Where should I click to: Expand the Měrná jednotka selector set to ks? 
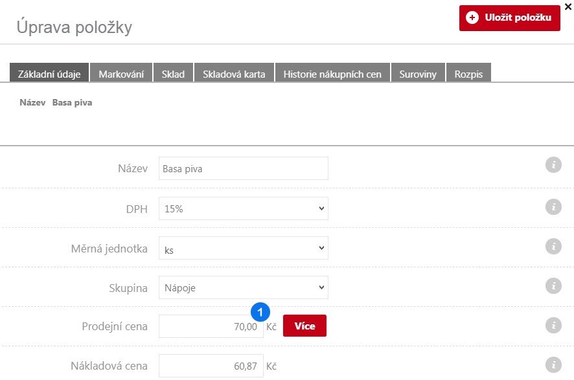[243, 247]
